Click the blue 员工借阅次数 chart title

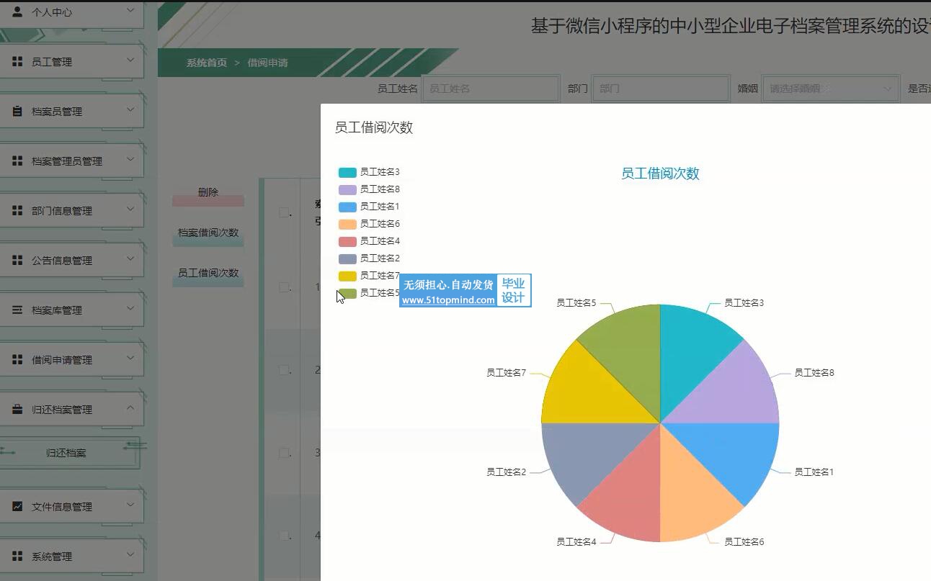(660, 174)
